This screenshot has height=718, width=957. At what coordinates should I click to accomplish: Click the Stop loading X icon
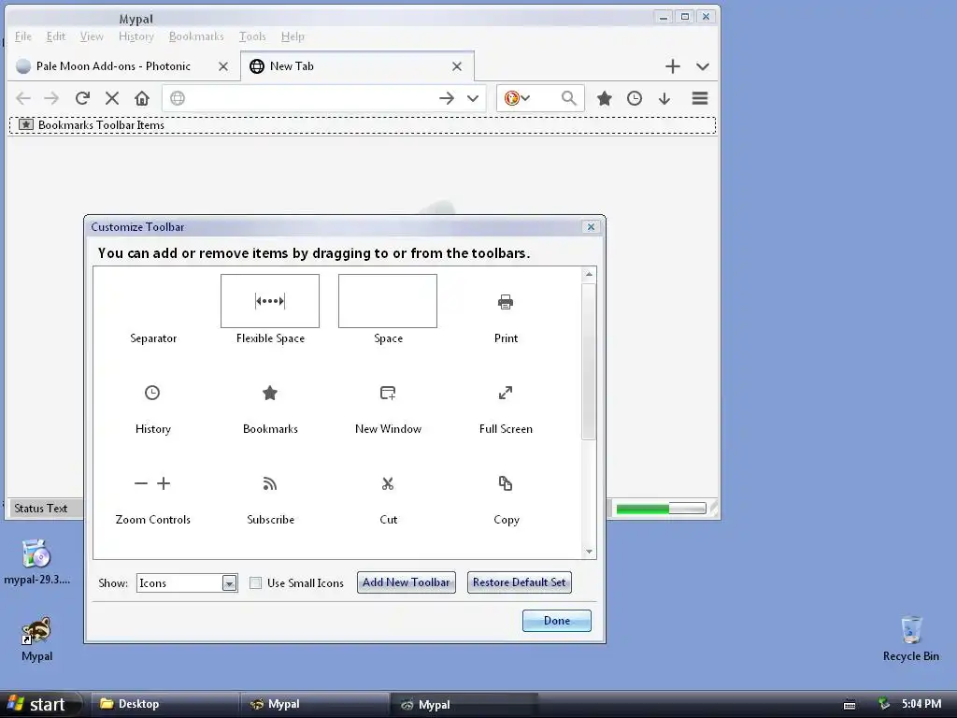click(112, 98)
